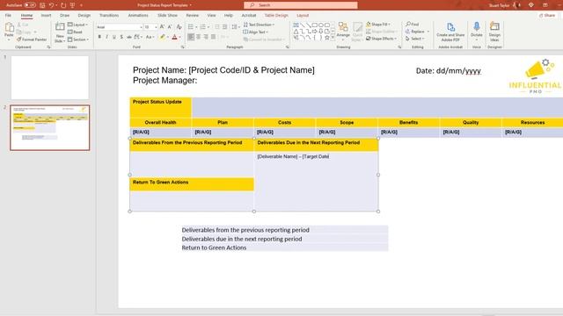Click the Save icon in title bar

click(42, 5)
